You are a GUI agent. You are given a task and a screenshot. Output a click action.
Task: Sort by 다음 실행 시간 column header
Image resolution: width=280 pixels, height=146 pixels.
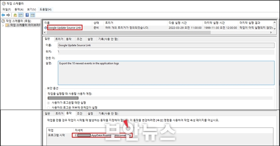point(178,23)
